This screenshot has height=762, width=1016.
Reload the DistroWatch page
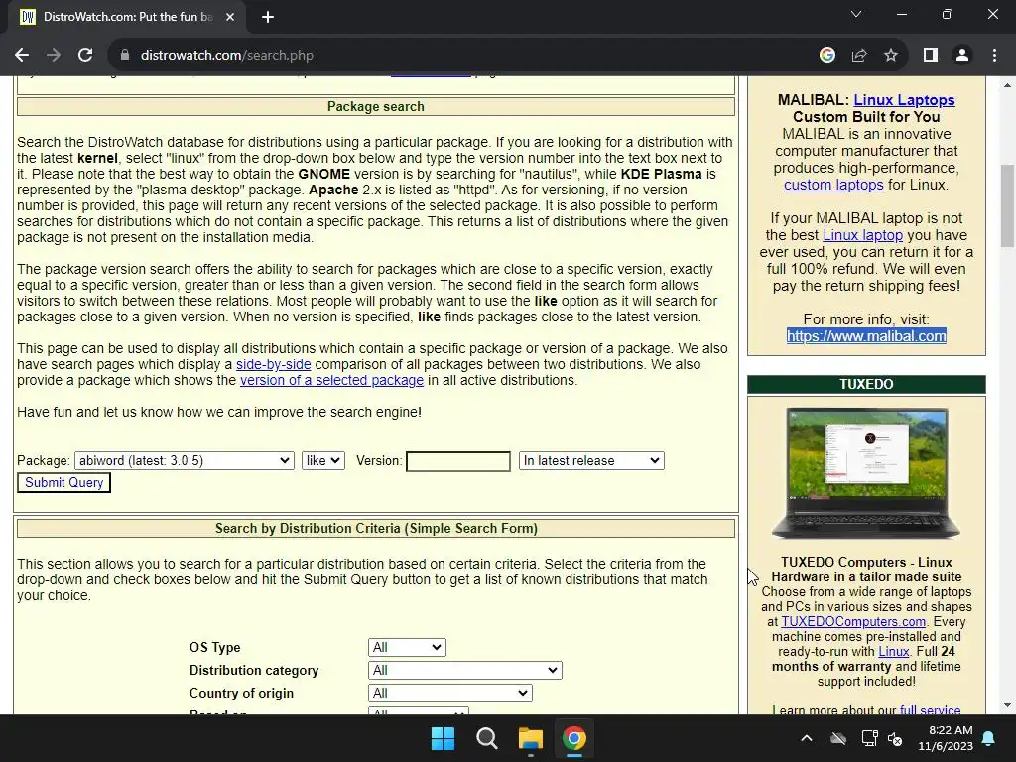[85, 56]
